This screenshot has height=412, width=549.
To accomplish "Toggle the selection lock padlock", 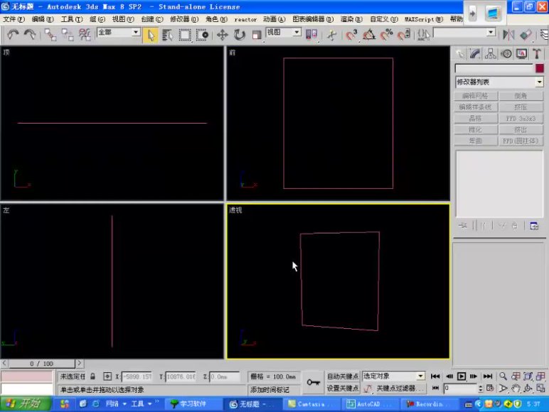I will coord(93,376).
